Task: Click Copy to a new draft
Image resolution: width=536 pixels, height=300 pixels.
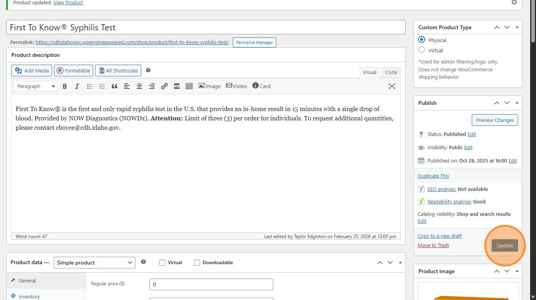Action: point(440,236)
